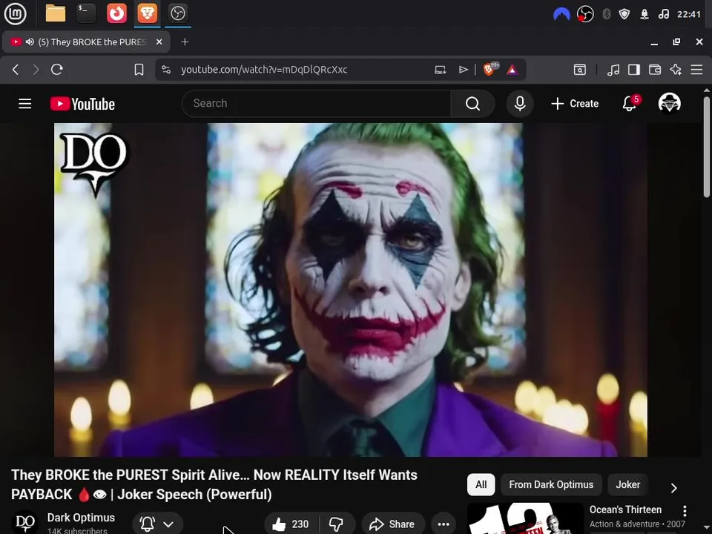Bookmark this page
The height and width of the screenshot is (534, 712).
coord(139,70)
